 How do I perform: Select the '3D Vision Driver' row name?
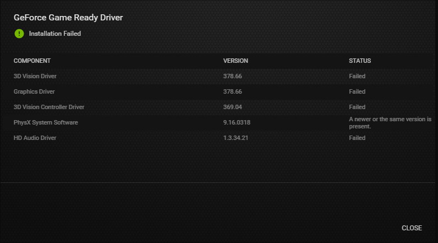point(35,76)
